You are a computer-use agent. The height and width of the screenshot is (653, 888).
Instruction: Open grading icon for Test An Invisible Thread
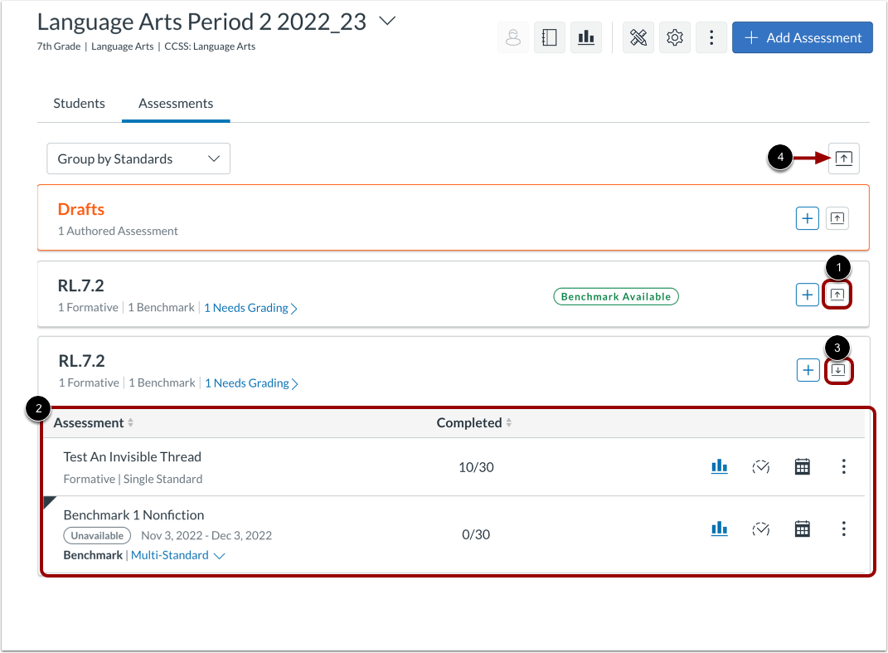pyautogui.click(x=760, y=466)
